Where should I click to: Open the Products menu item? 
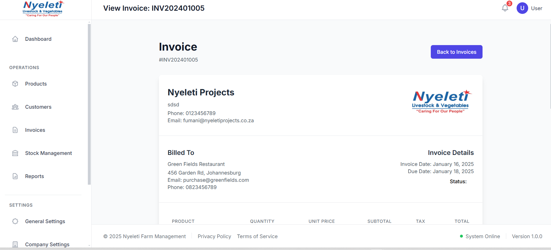36,84
